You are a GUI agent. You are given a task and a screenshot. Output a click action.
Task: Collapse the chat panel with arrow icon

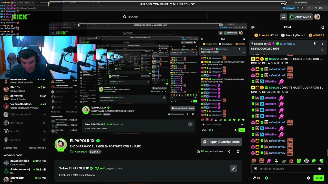(x=253, y=27)
